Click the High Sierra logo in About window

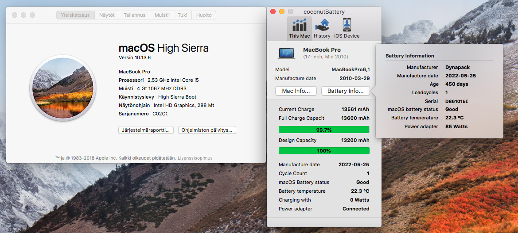pos(63,89)
